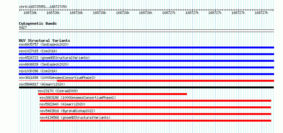Open the nsv6606839 (Sedlazeck2020) label
Viewport: 283px width, 133px height.
pos(44,64)
